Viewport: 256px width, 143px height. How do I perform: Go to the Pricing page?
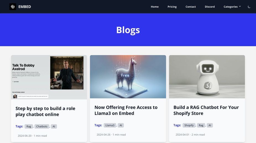(172, 7)
